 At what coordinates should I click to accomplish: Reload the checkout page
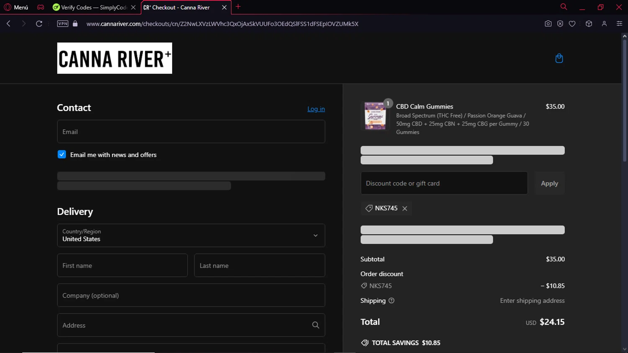(x=39, y=24)
